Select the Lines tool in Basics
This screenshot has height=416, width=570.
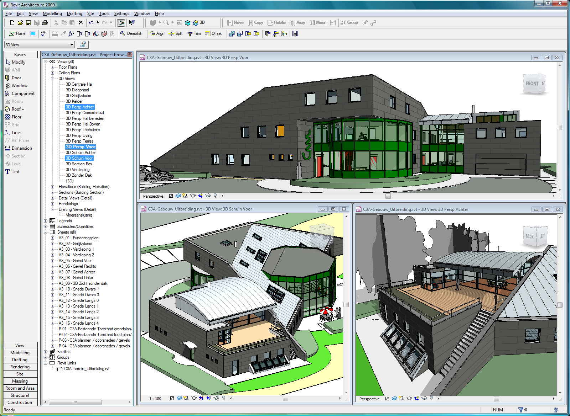[x=13, y=132]
